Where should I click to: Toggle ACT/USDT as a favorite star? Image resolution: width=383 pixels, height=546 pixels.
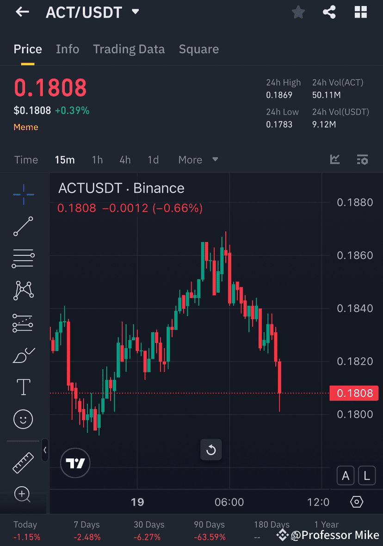coord(298,12)
